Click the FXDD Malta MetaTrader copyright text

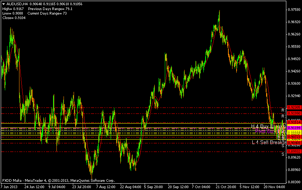click(58, 180)
